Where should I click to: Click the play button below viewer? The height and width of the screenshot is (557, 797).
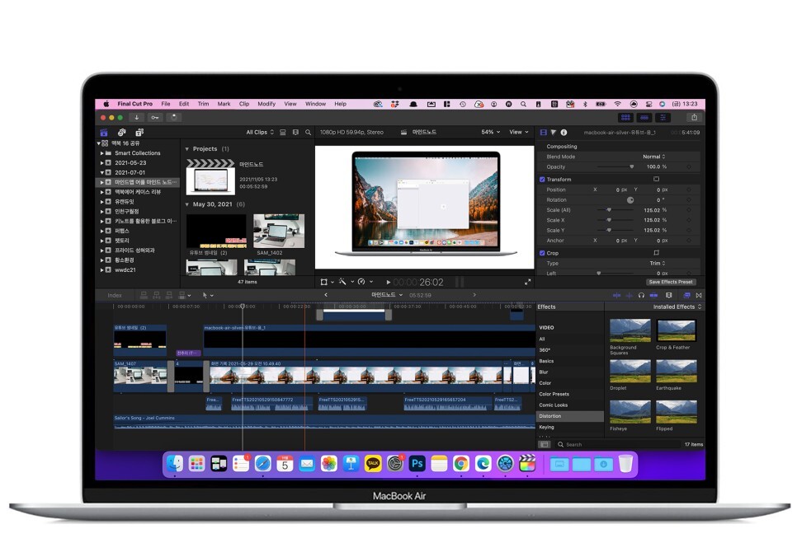pyautogui.click(x=389, y=283)
